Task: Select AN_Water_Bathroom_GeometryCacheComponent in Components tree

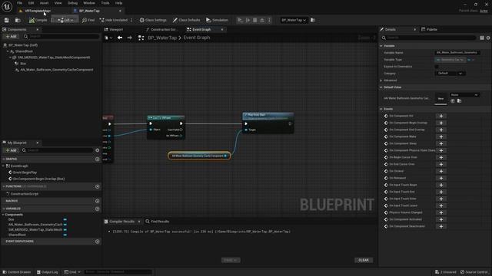Action: [x=56, y=70]
